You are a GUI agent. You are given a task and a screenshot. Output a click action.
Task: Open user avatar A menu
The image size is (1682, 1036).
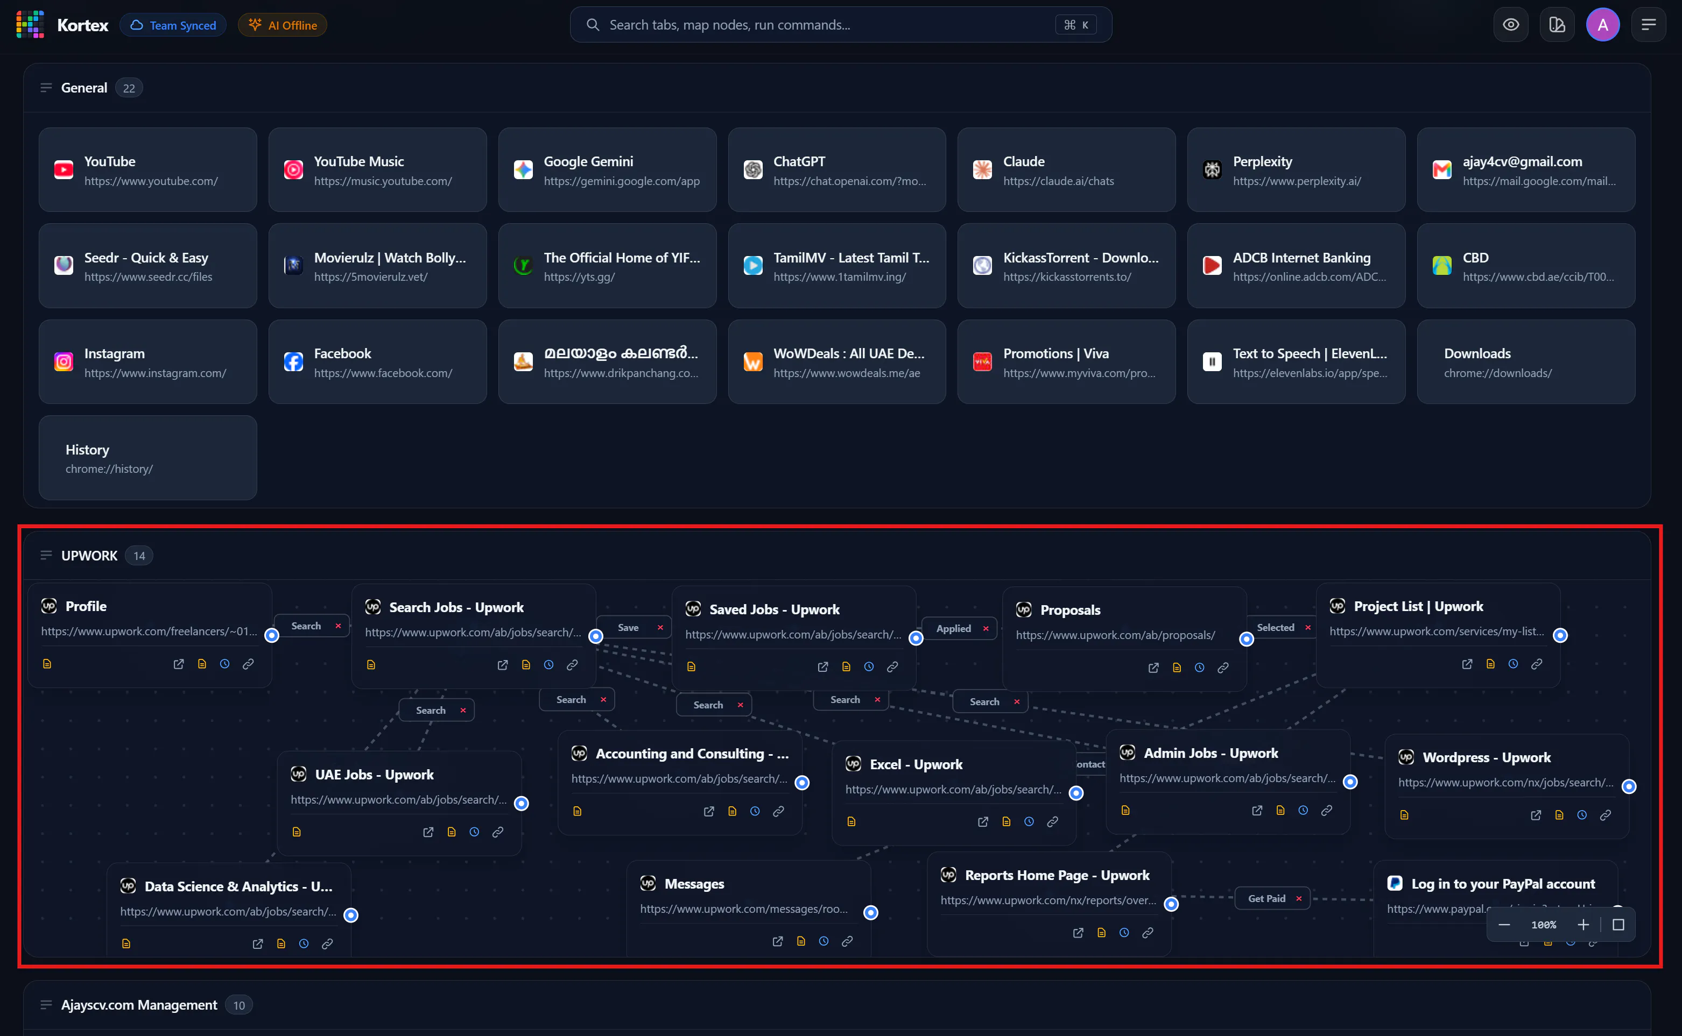(x=1602, y=25)
